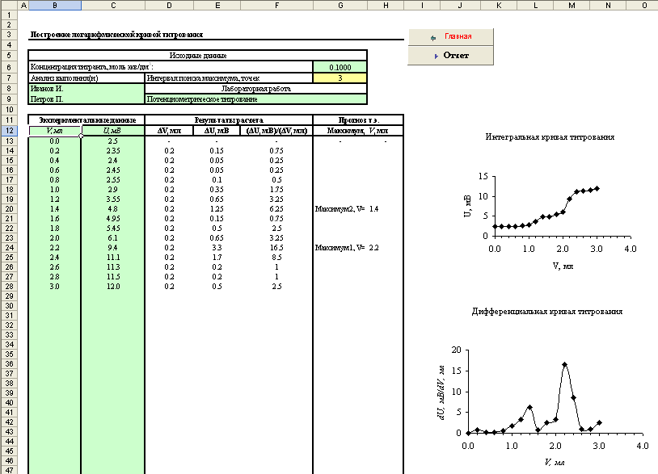Select Прогноз т.э. header cell
658x474 pixels.
point(358,120)
